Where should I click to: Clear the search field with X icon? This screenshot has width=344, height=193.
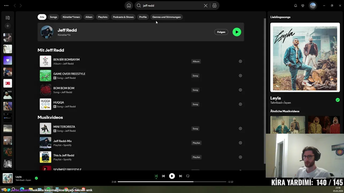[x=206, y=6]
